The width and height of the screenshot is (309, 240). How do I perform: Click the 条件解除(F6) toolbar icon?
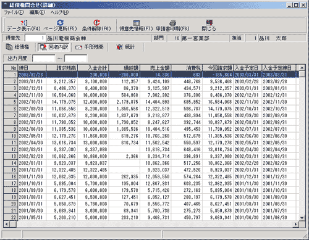click(x=96, y=22)
